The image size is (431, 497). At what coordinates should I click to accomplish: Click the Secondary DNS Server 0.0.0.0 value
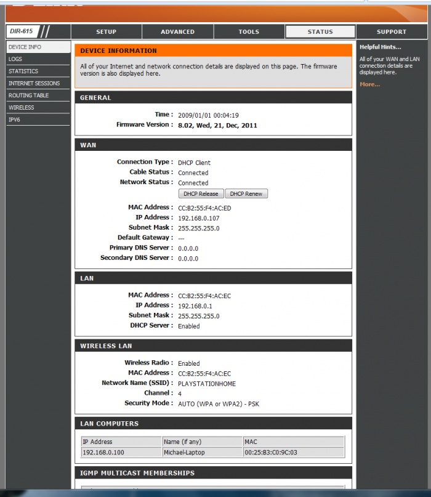point(188,259)
